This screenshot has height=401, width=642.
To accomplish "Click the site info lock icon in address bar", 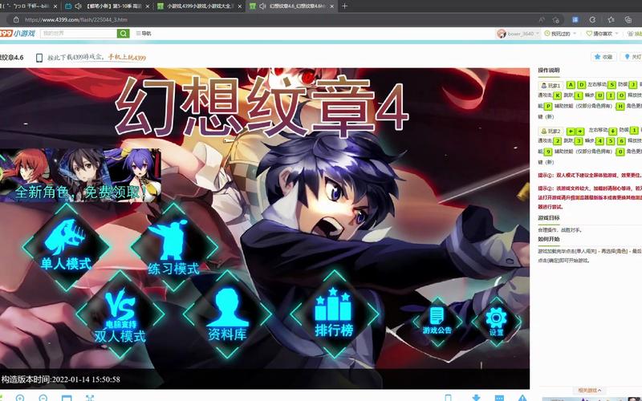I will [x=16, y=19].
